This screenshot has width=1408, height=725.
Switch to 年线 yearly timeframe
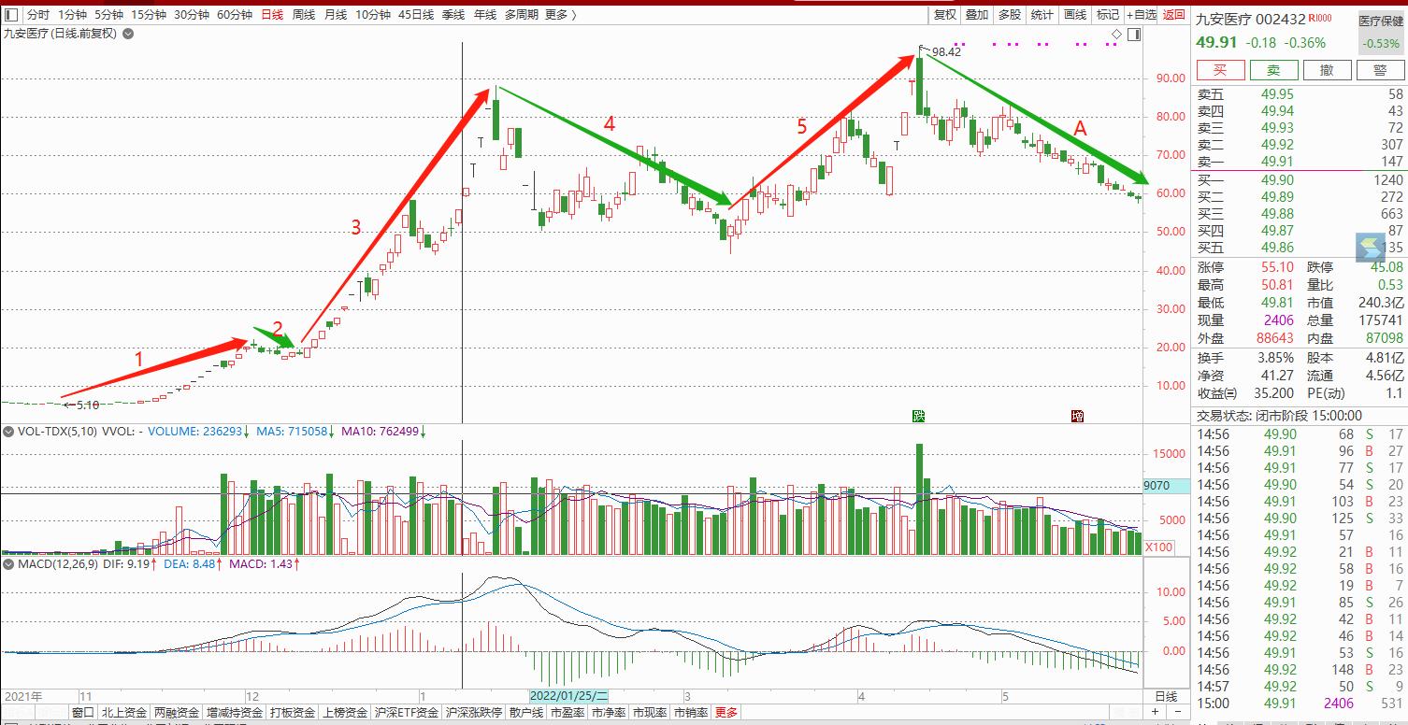tap(485, 14)
